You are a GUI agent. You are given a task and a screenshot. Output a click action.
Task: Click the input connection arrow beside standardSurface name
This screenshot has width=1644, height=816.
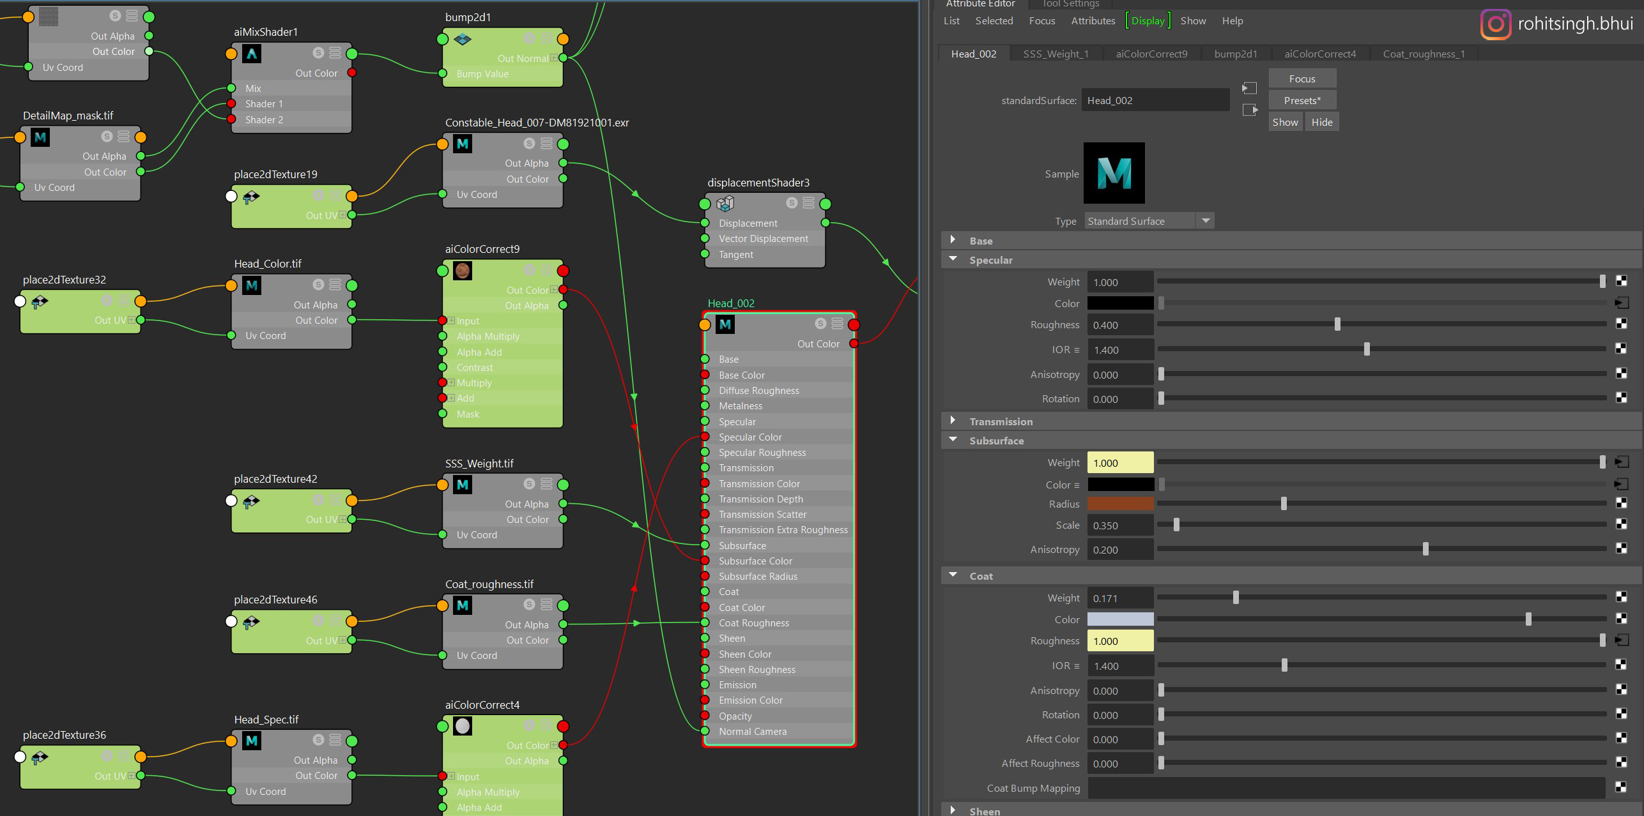[x=1249, y=88]
